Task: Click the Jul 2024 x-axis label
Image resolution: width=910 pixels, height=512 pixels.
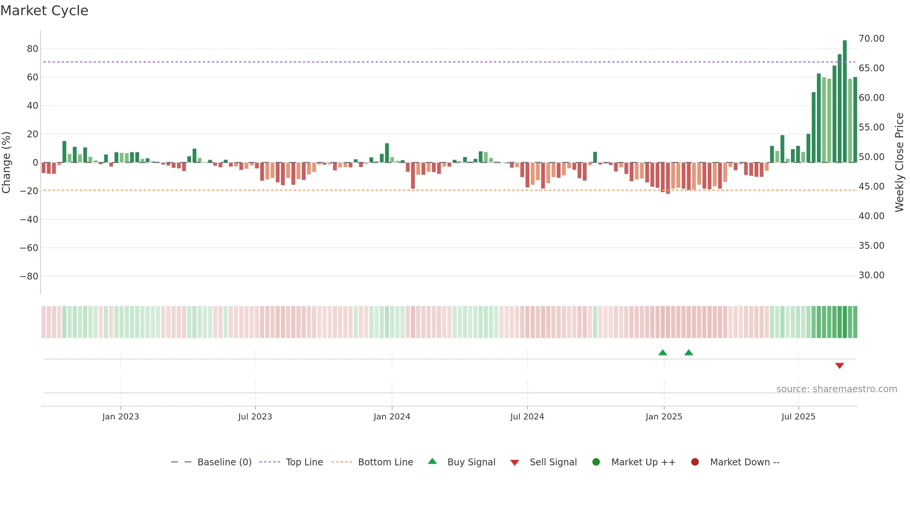Action: pos(527,416)
